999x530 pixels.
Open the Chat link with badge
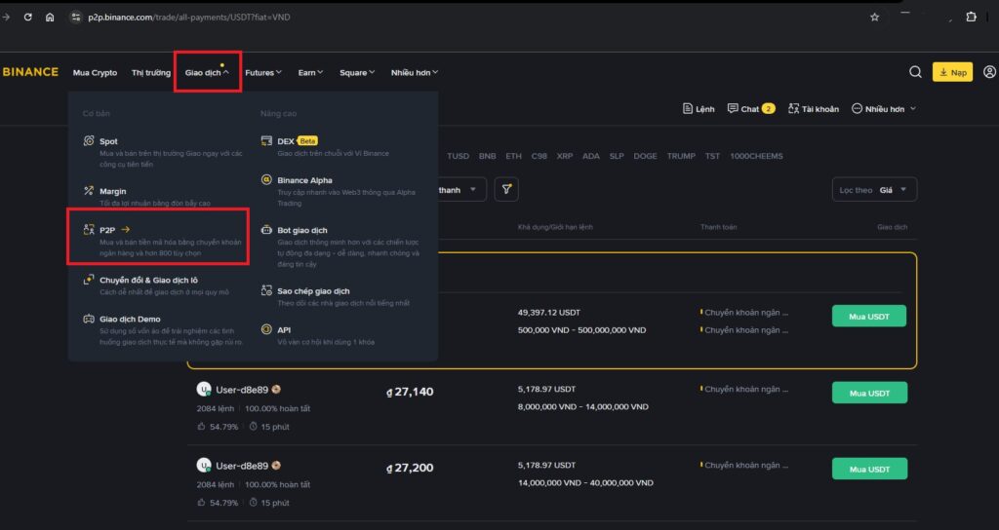click(x=750, y=109)
